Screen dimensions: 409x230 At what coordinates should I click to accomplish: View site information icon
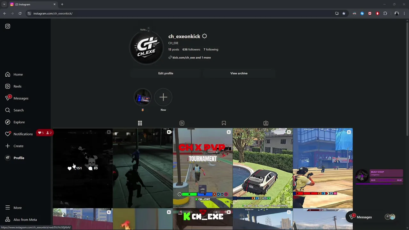[29, 13]
